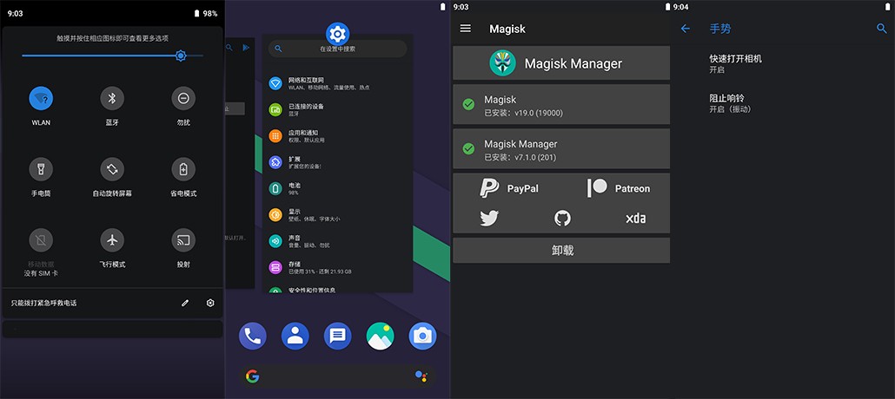This screenshot has width=895, height=399.
Task: Launch Google Assistant from the search bar
Action: tap(421, 376)
